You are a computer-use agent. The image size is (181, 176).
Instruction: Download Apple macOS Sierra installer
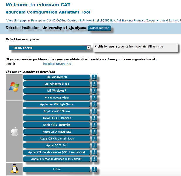[x=57, y=111]
